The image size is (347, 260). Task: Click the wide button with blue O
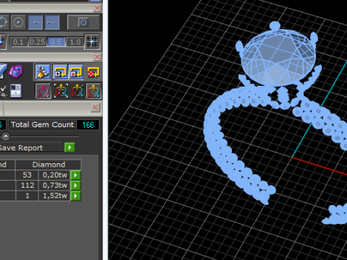(x=83, y=22)
